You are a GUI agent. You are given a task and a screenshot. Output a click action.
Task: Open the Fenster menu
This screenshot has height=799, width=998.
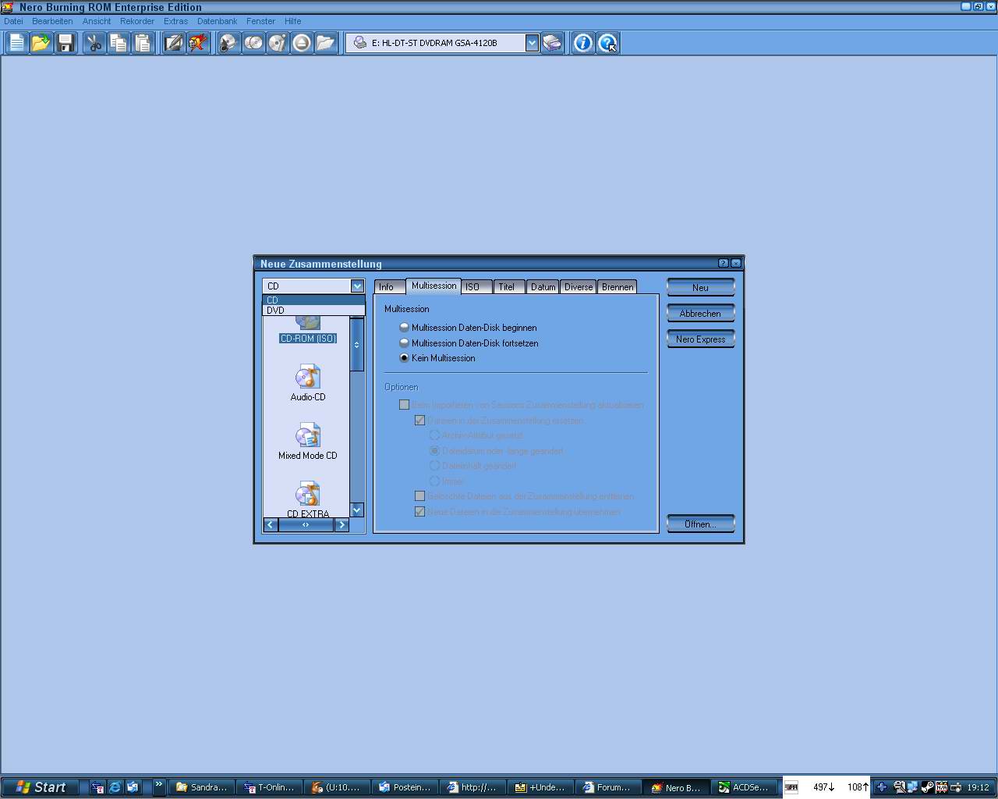(x=260, y=21)
